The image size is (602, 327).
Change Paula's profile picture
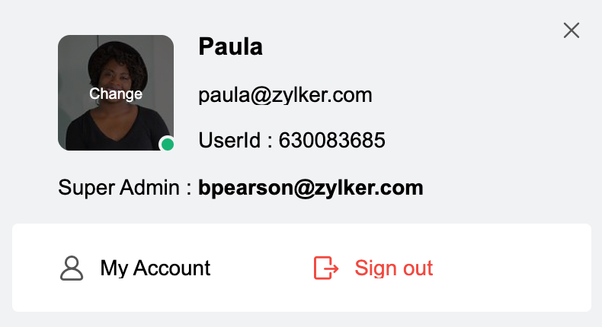pos(116,93)
